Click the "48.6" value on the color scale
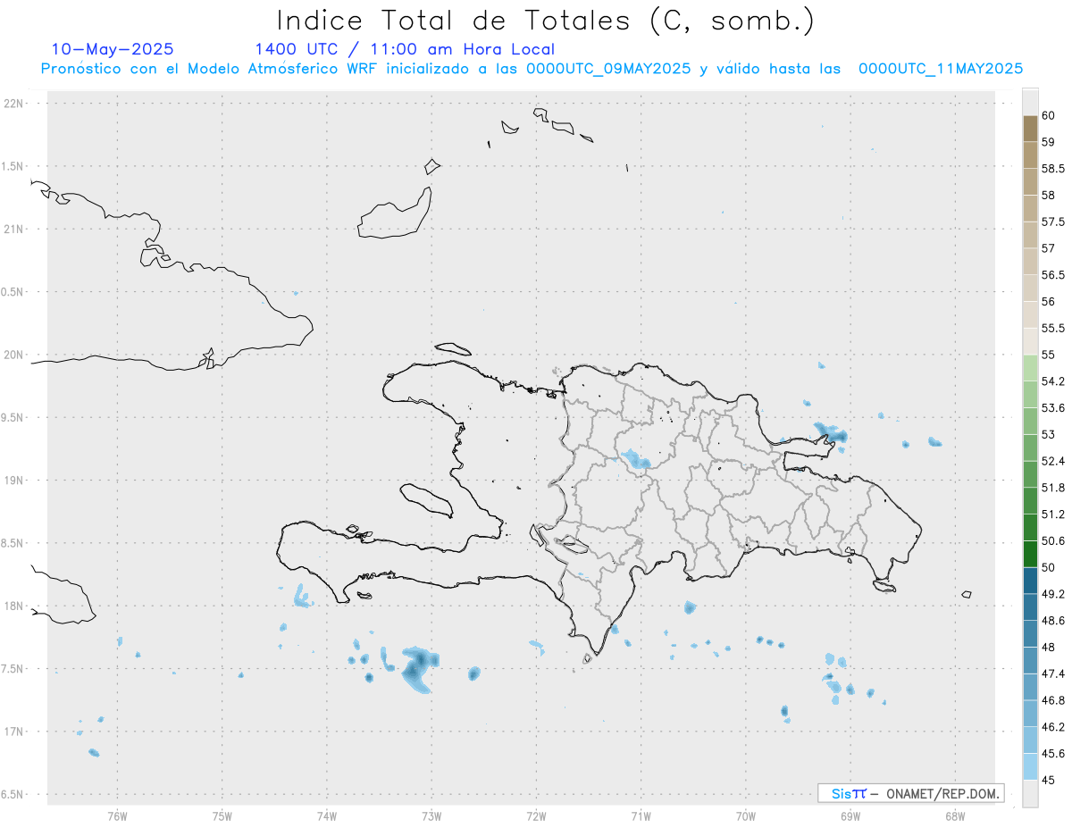This screenshot has height=828, width=1072. point(1053,621)
